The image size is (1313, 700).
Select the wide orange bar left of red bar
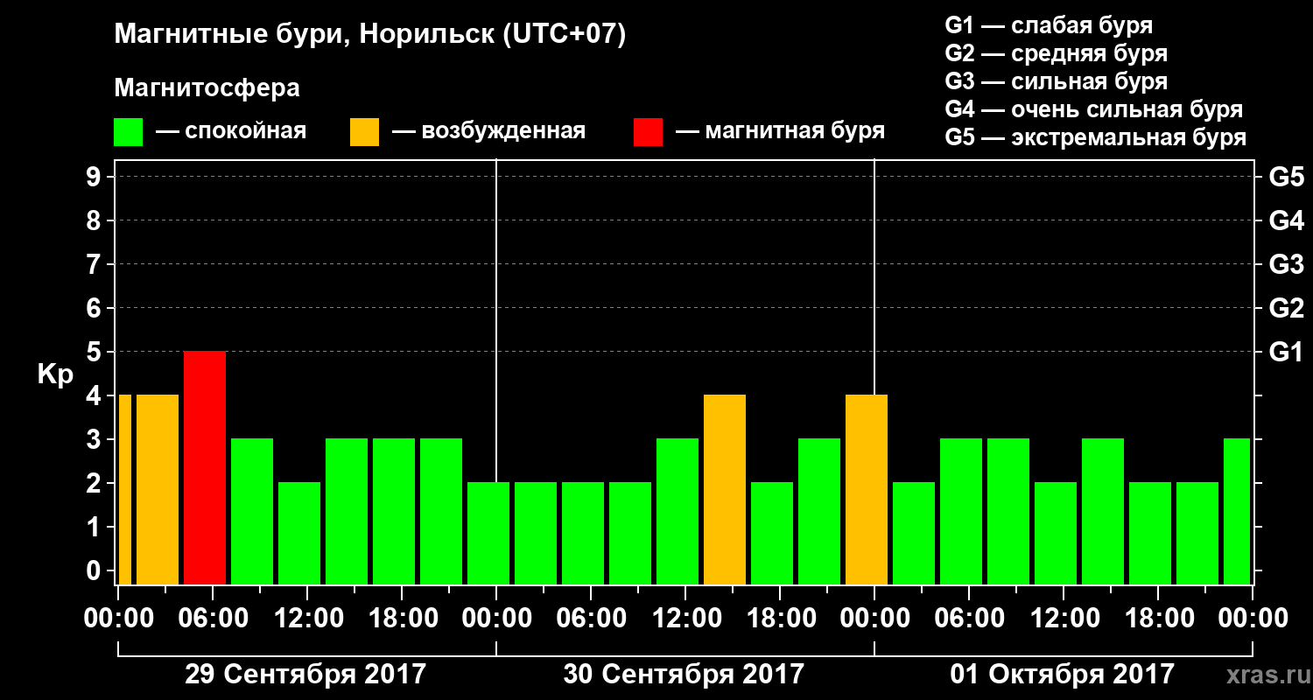tap(158, 489)
